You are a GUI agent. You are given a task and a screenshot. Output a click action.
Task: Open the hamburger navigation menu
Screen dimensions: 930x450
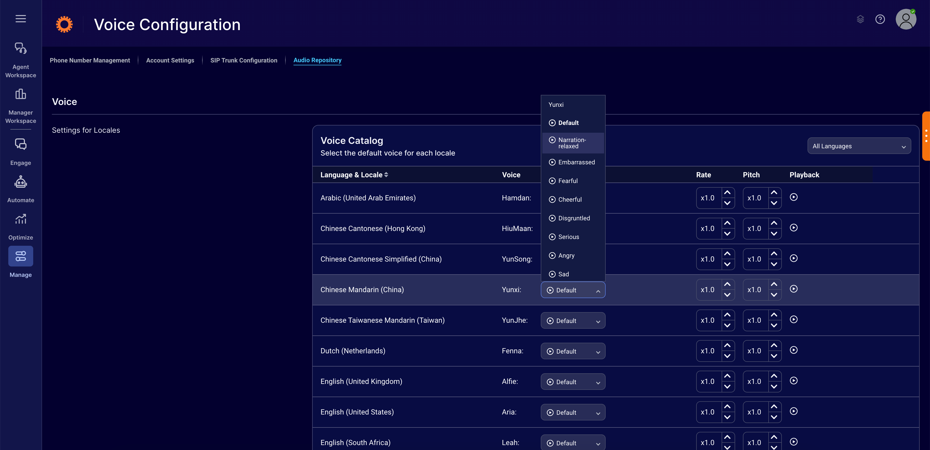[x=20, y=19]
